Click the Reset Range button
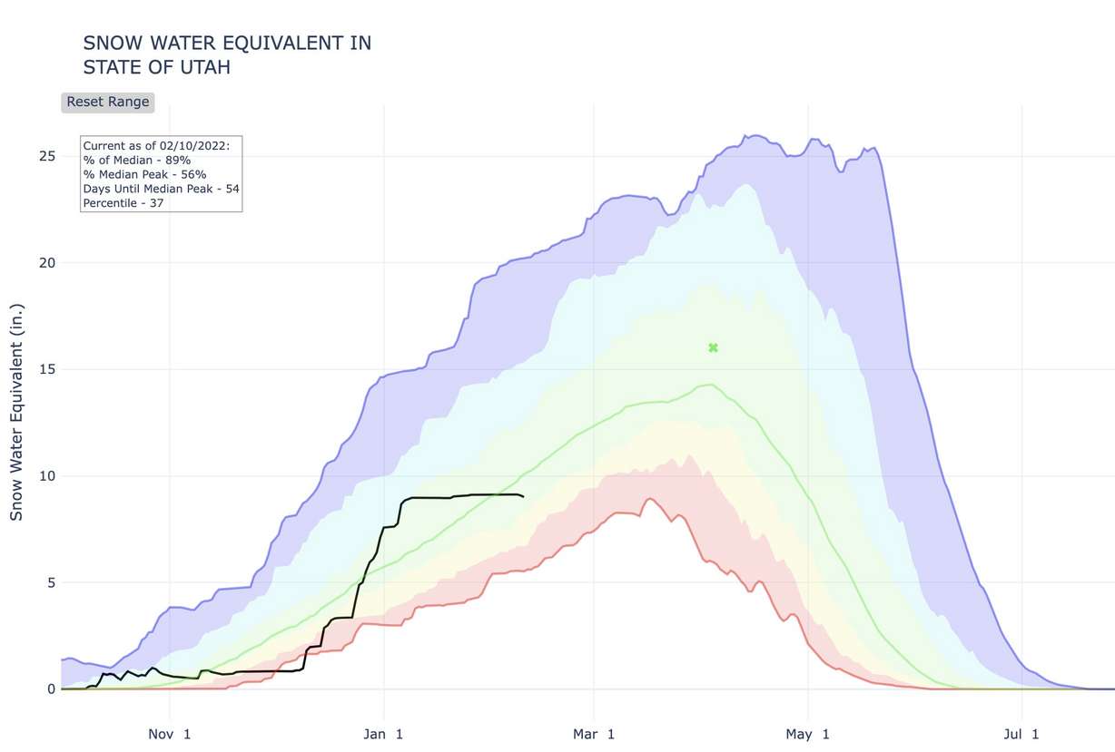Viewport: 1115px width, 752px height. (106, 102)
